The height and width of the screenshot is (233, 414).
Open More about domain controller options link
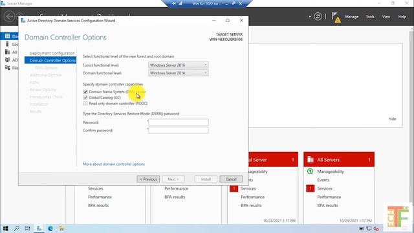114,164
